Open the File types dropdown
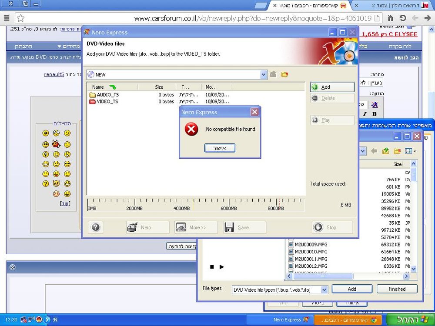Screen dimensions: 435x326 coord(325,289)
